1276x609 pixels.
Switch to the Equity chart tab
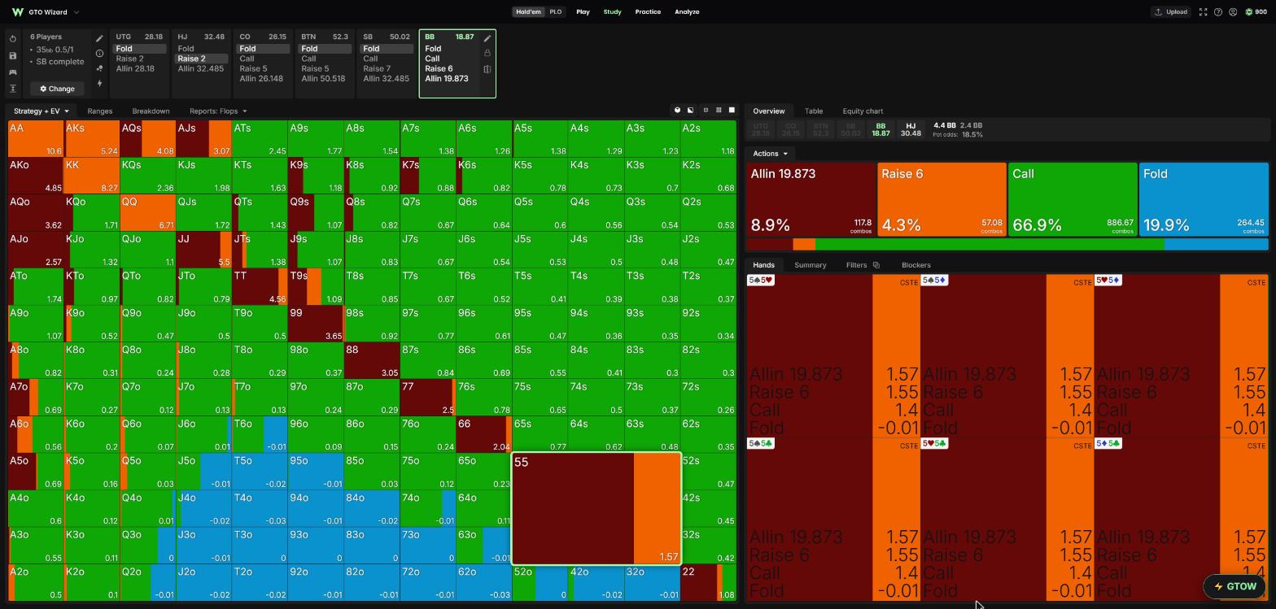click(863, 111)
